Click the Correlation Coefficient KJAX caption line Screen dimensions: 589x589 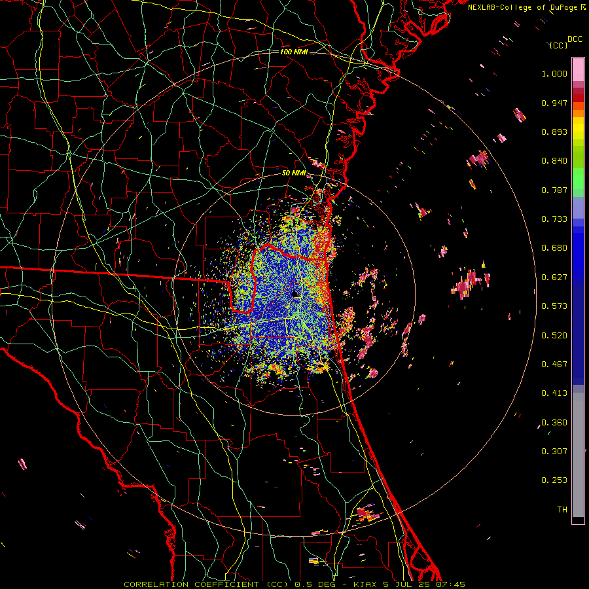(294, 584)
